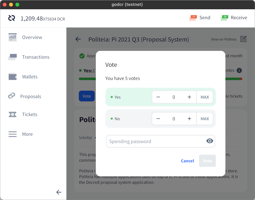Viewport: 255px width, 200px height.
Task: Click the Decred logo icon
Action: pos(12,18)
